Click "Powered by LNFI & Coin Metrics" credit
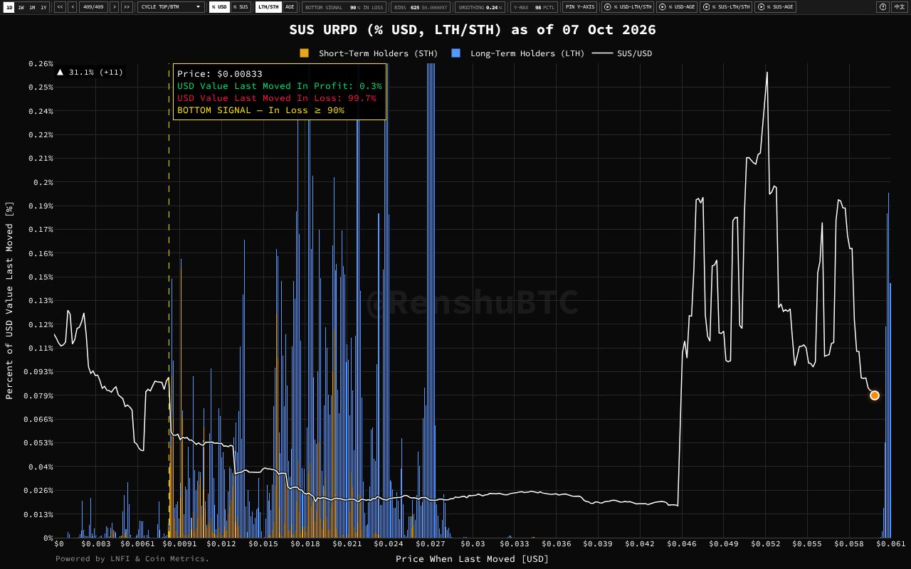 pos(133,559)
